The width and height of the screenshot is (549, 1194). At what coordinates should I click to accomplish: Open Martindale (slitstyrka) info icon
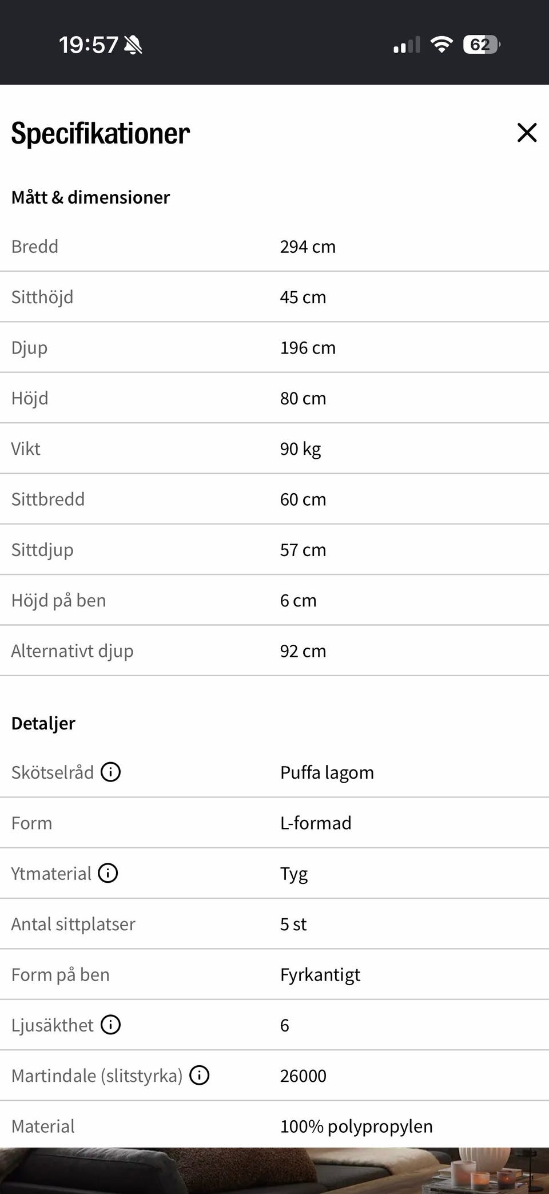[199, 1075]
